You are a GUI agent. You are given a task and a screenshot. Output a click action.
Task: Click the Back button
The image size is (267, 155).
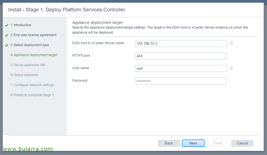pyautogui.click(x=169, y=143)
